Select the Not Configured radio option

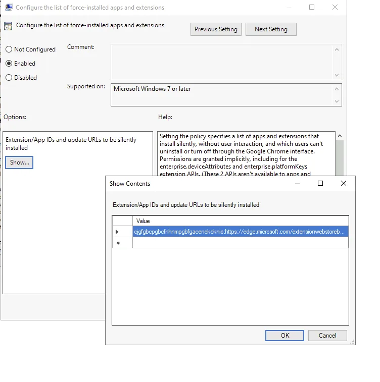[x=30, y=49]
